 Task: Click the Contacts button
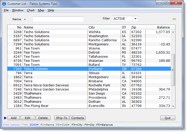coord(77,118)
